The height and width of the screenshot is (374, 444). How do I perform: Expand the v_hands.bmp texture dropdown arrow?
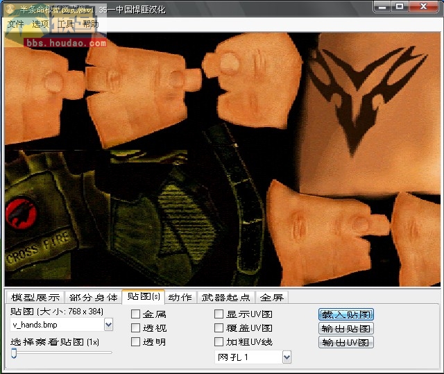pyautogui.click(x=108, y=325)
